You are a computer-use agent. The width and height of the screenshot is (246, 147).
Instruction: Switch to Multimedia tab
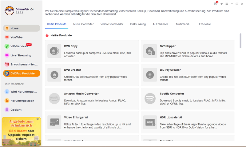[183, 24]
